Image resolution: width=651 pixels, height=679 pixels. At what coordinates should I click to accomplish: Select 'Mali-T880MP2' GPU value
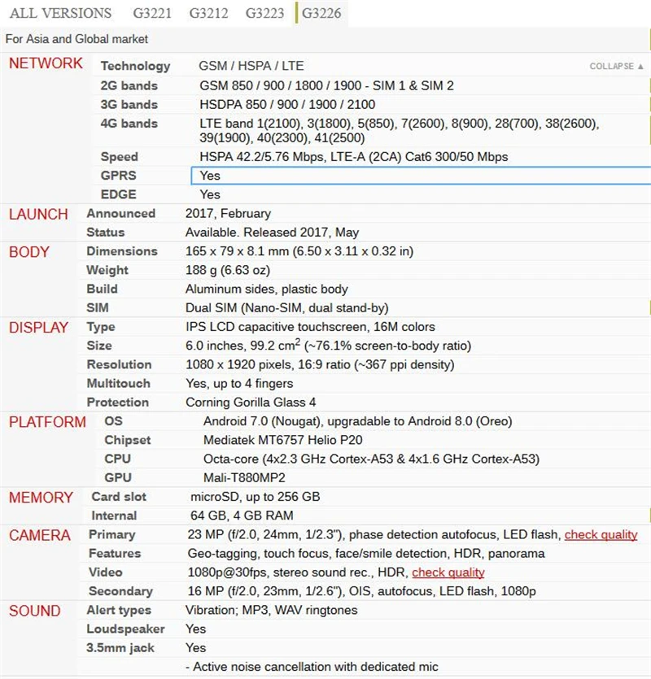tap(244, 477)
